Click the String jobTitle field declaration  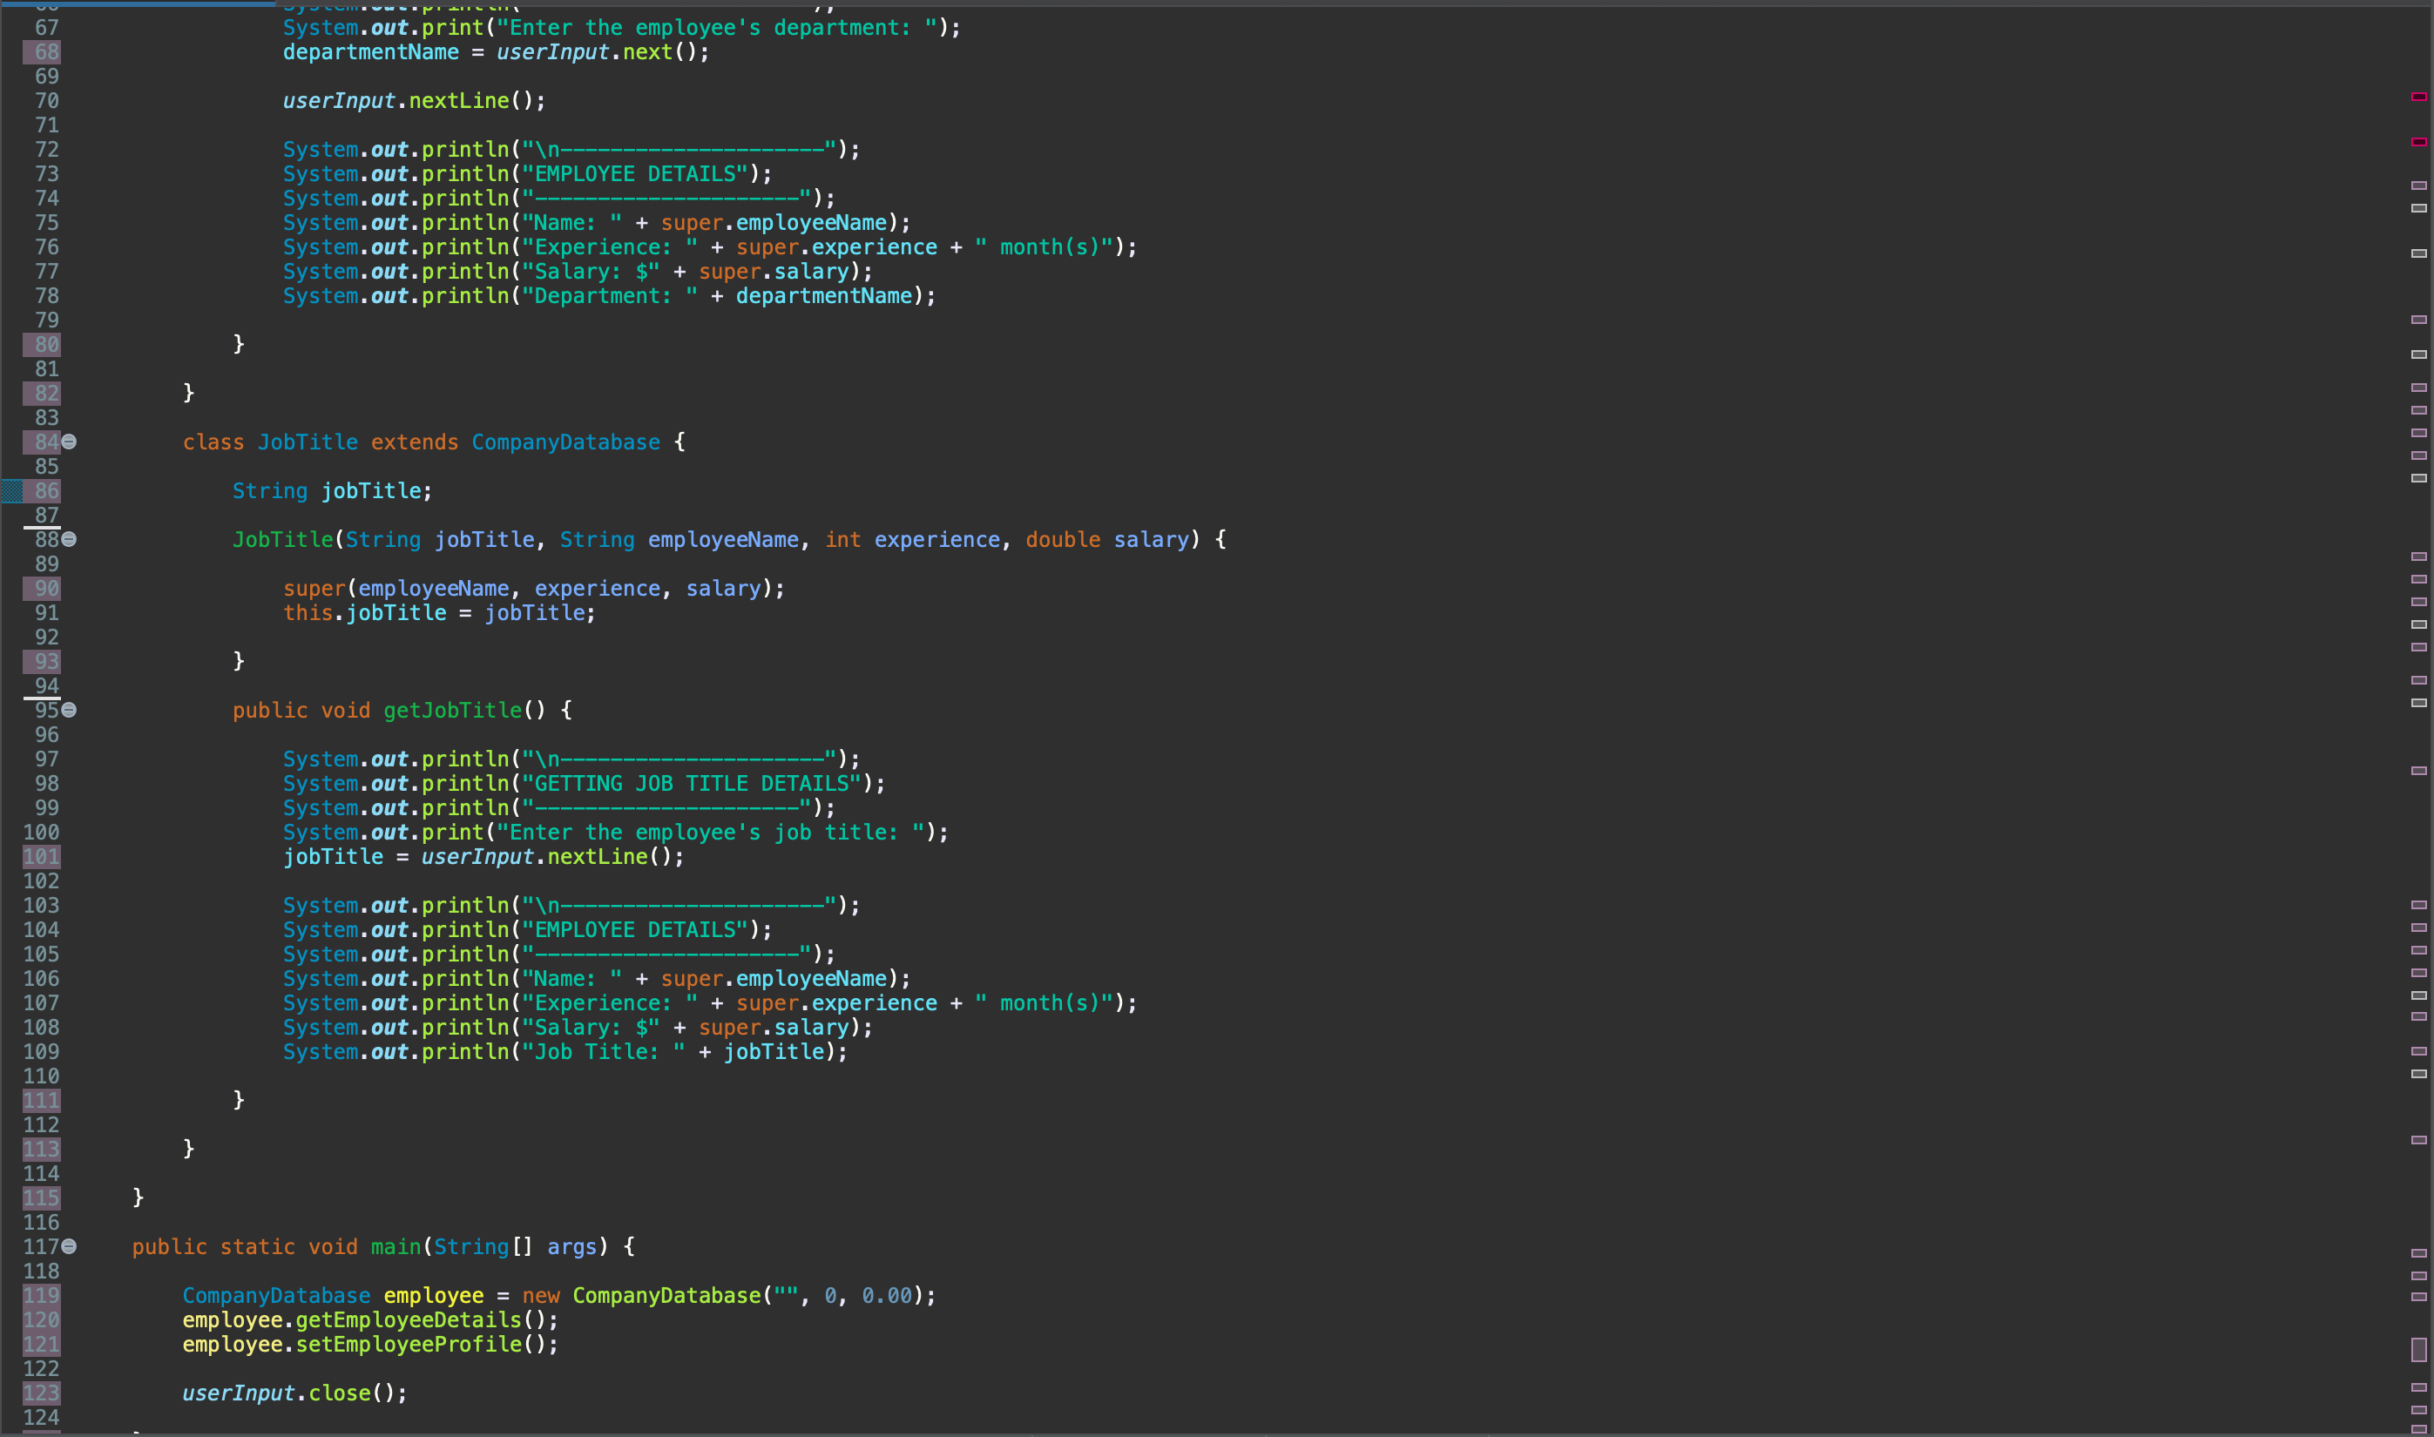tap(331, 491)
